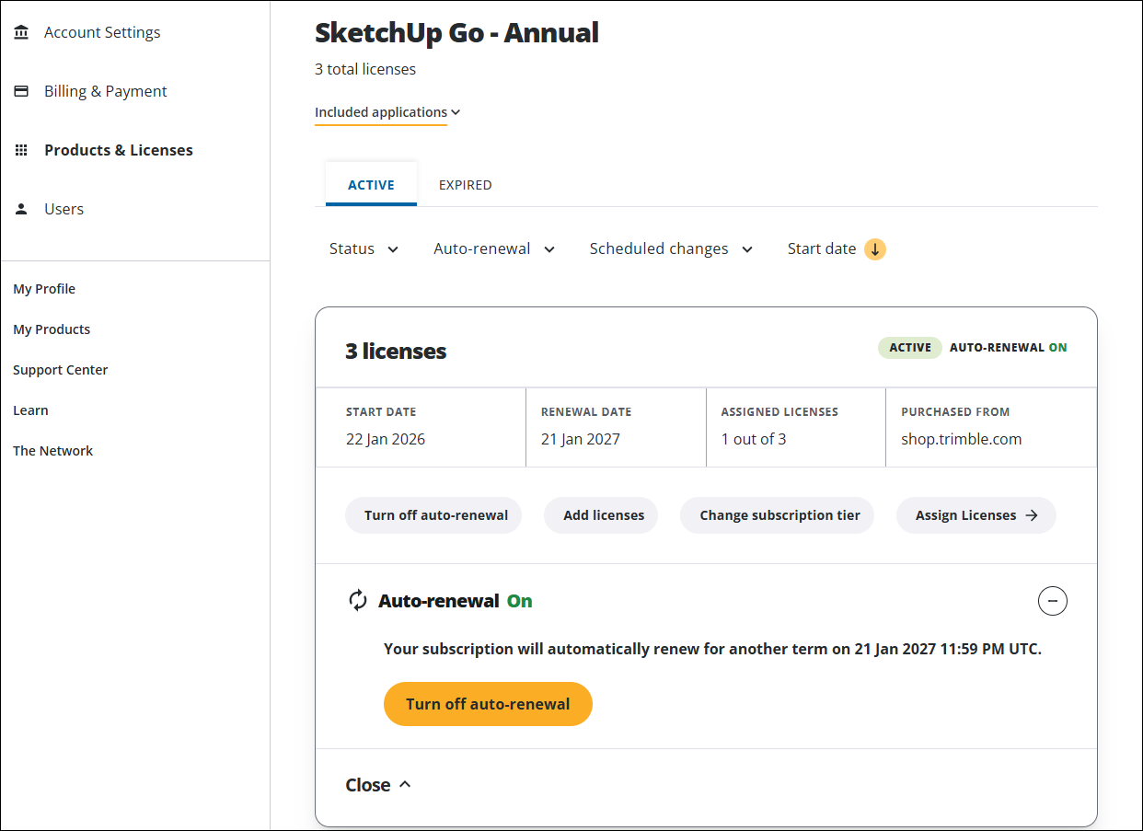This screenshot has height=831, width=1143.
Task: Click the Billing & Payment card icon
Action: [21, 91]
